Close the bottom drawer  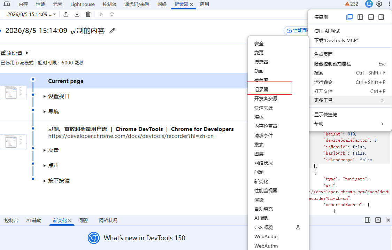[x=388, y=220]
